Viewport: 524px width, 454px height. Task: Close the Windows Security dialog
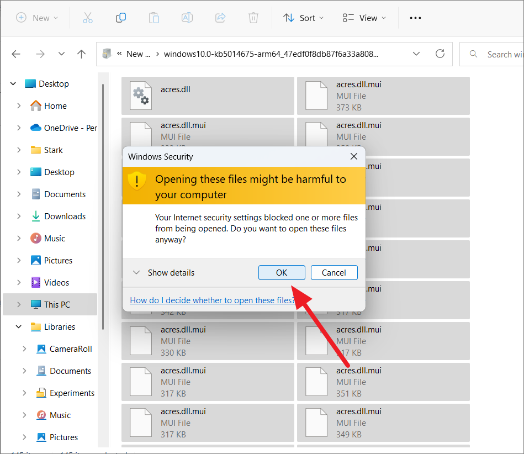pyautogui.click(x=353, y=156)
